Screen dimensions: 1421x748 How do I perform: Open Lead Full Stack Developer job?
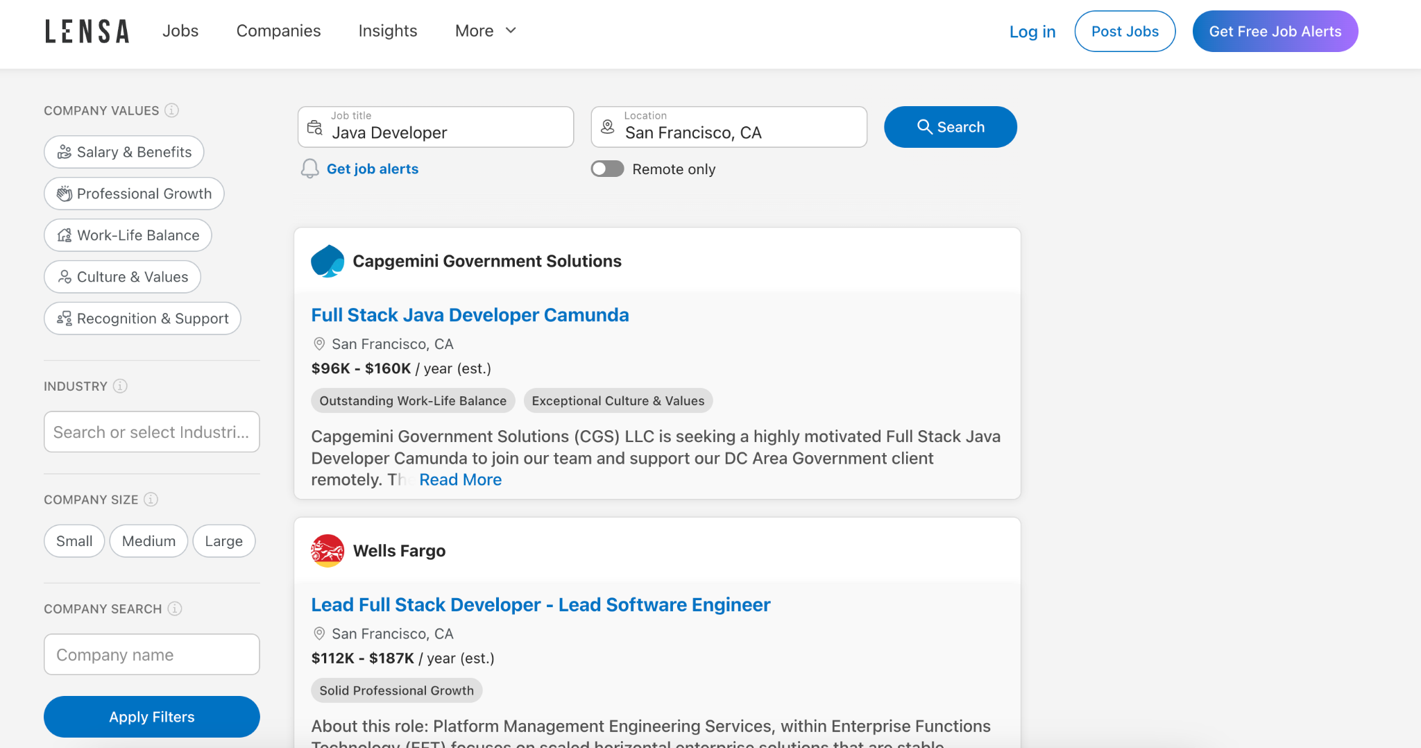[x=541, y=605]
